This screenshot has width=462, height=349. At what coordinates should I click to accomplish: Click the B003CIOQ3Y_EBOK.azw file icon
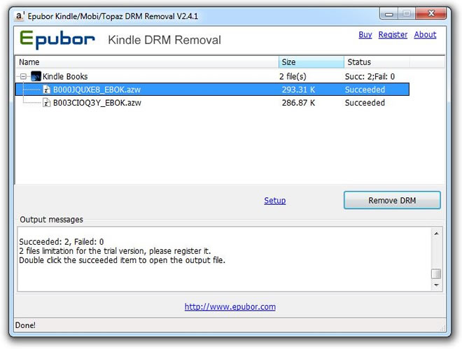point(47,102)
